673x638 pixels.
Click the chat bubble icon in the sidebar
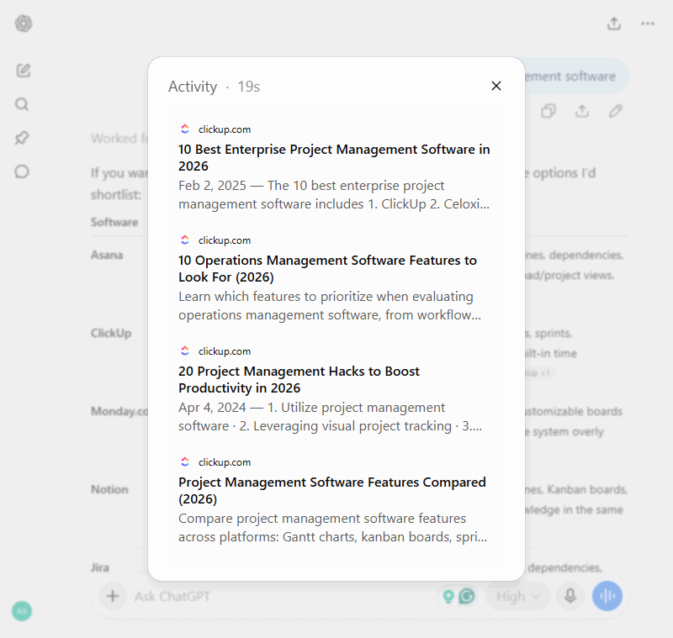click(22, 171)
